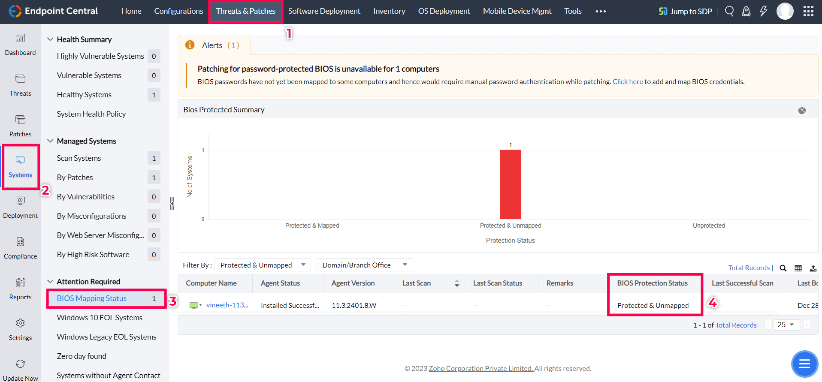Open Windows 10 EOL Systems item

coord(100,318)
